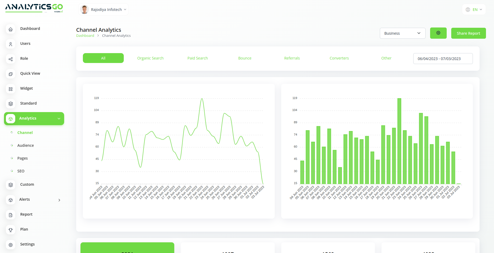The image size is (494, 253).
Task: Click the Users person icon
Action: tap(10, 44)
